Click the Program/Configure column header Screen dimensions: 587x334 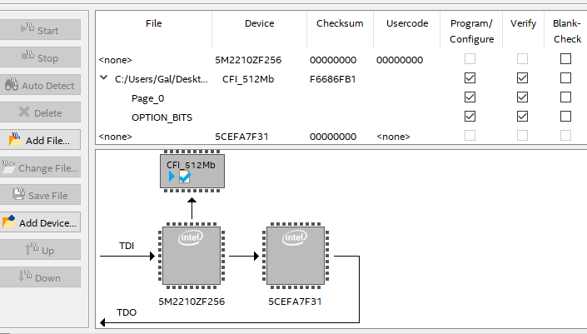[x=472, y=31]
